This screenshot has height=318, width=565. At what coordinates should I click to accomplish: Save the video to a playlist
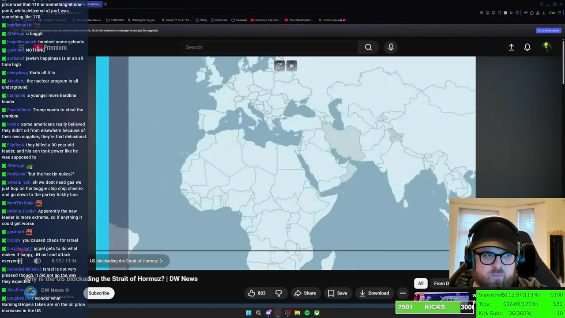click(x=338, y=293)
